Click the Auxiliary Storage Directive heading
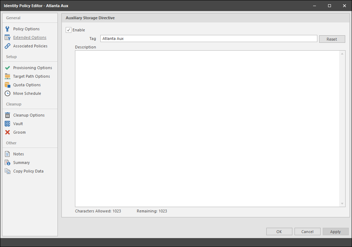Screen dimensions: 352x247 tap(90, 18)
